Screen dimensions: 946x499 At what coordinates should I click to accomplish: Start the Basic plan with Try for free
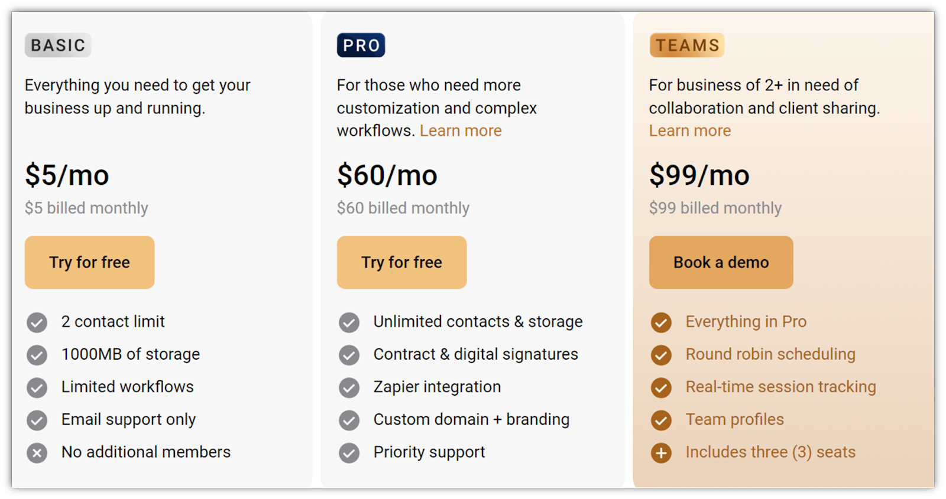coord(89,262)
